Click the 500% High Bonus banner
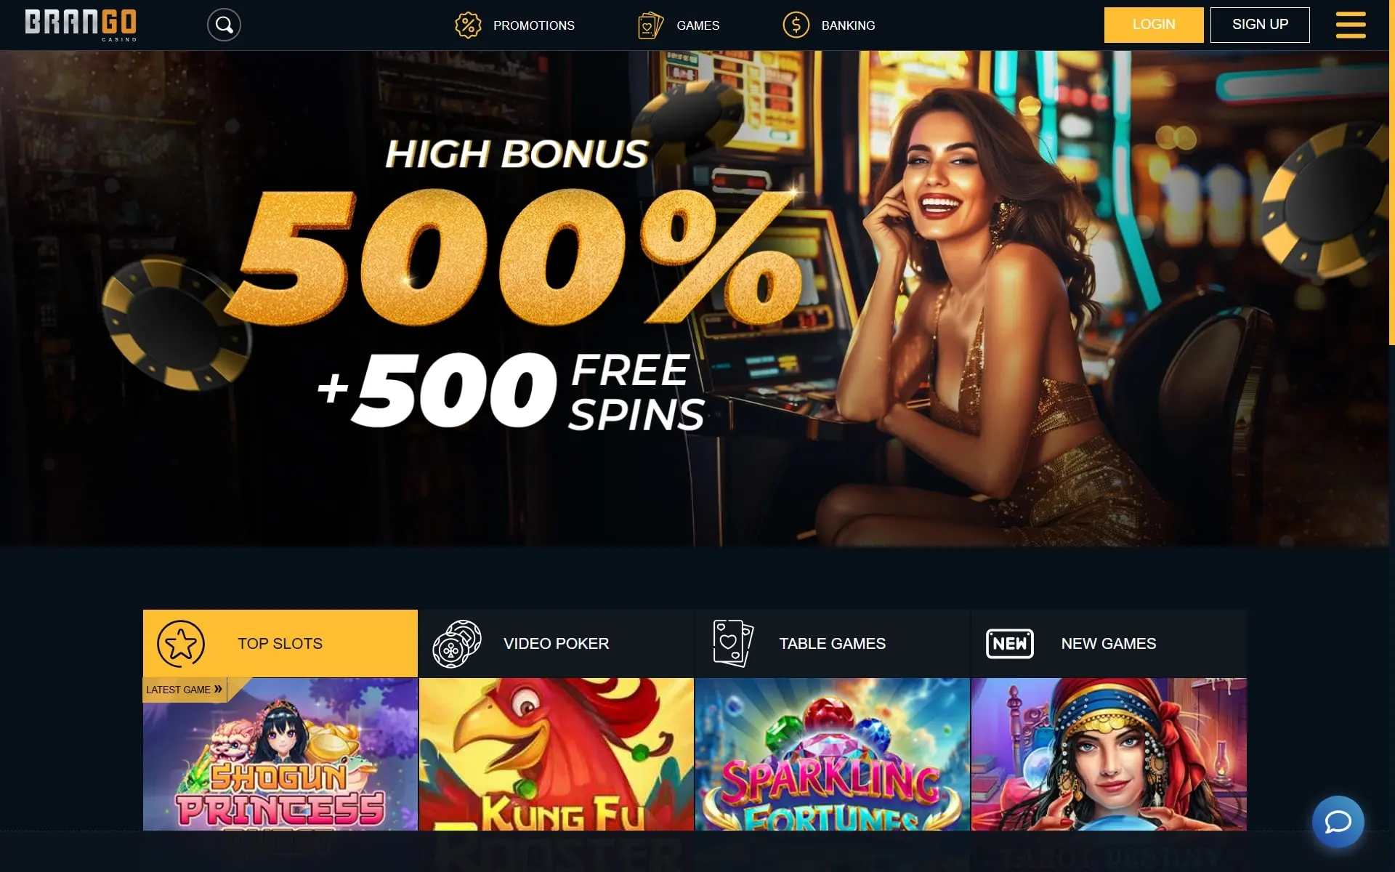The width and height of the screenshot is (1395, 872). click(x=694, y=298)
